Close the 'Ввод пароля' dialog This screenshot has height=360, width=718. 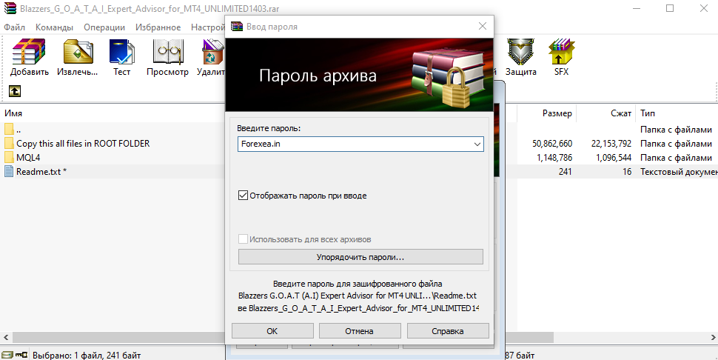[482, 26]
